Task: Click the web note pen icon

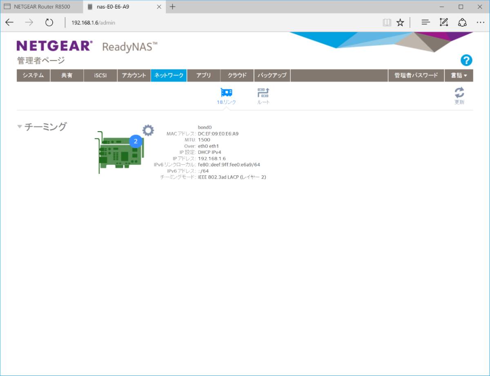Action: [444, 22]
